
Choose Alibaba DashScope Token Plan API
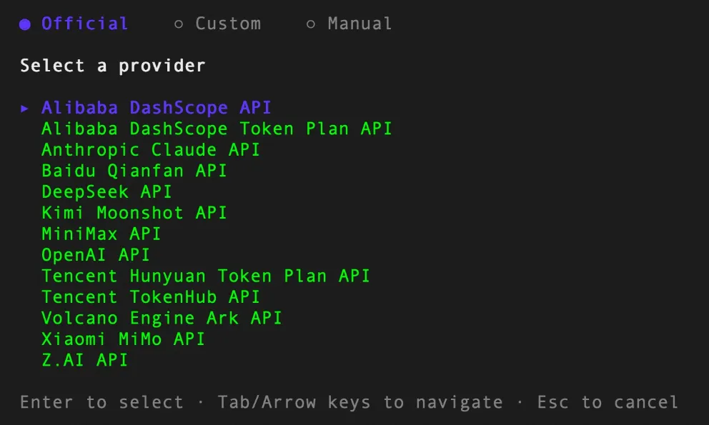[x=217, y=129]
